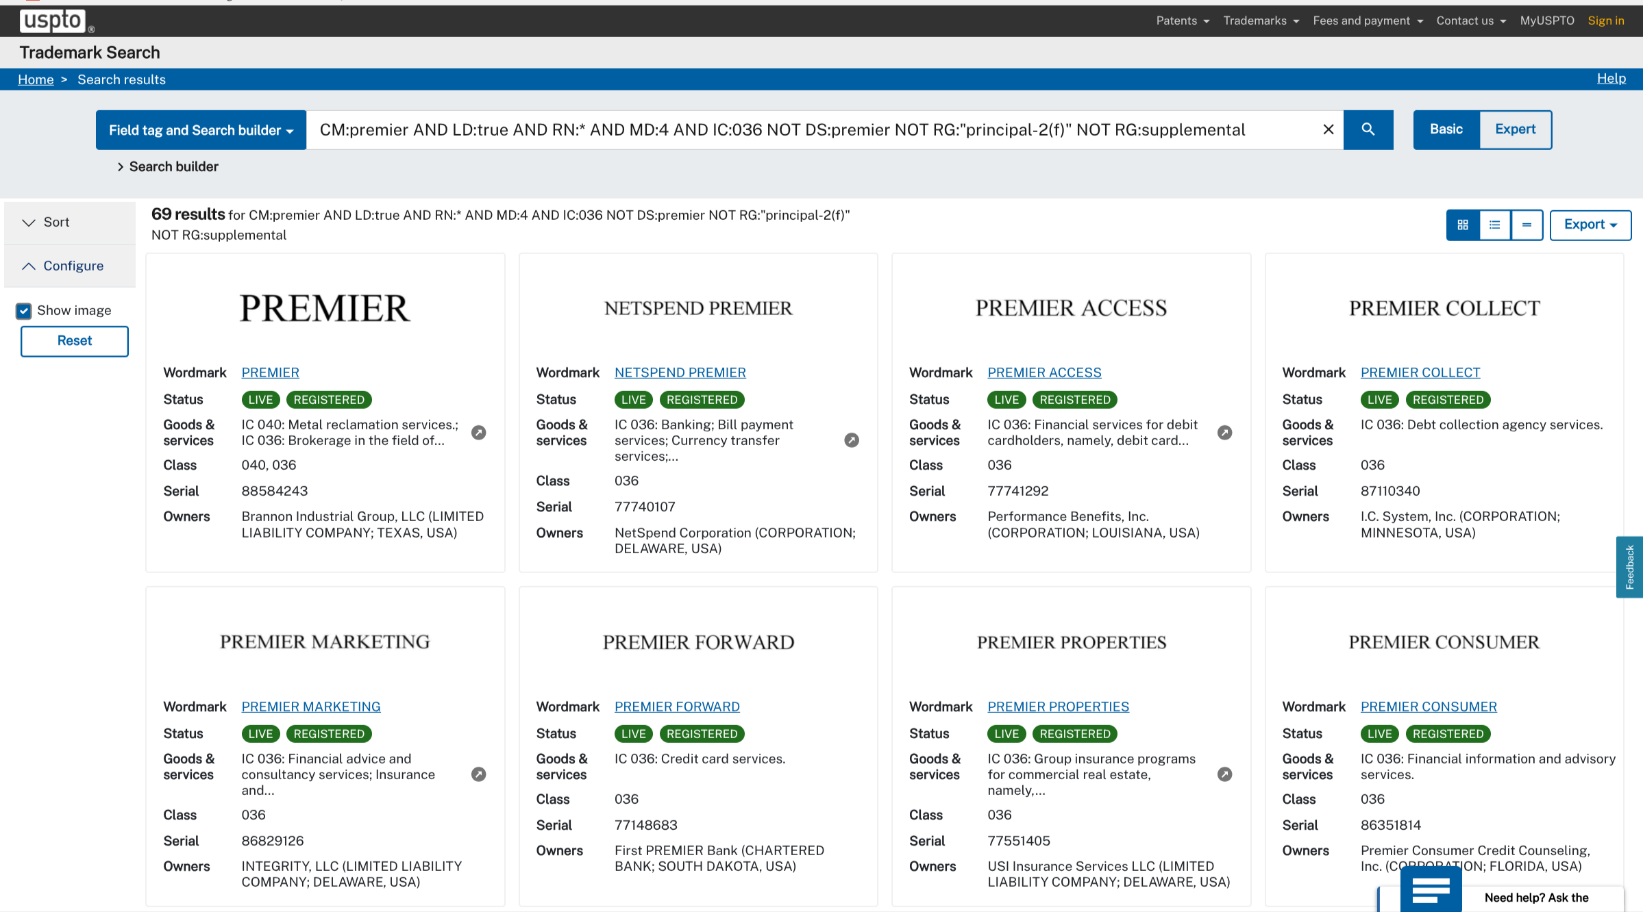
Task: Switch to Basic search mode
Action: coord(1446,129)
